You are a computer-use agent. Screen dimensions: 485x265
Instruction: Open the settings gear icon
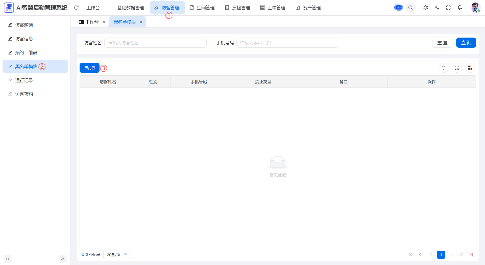pyautogui.click(x=426, y=8)
